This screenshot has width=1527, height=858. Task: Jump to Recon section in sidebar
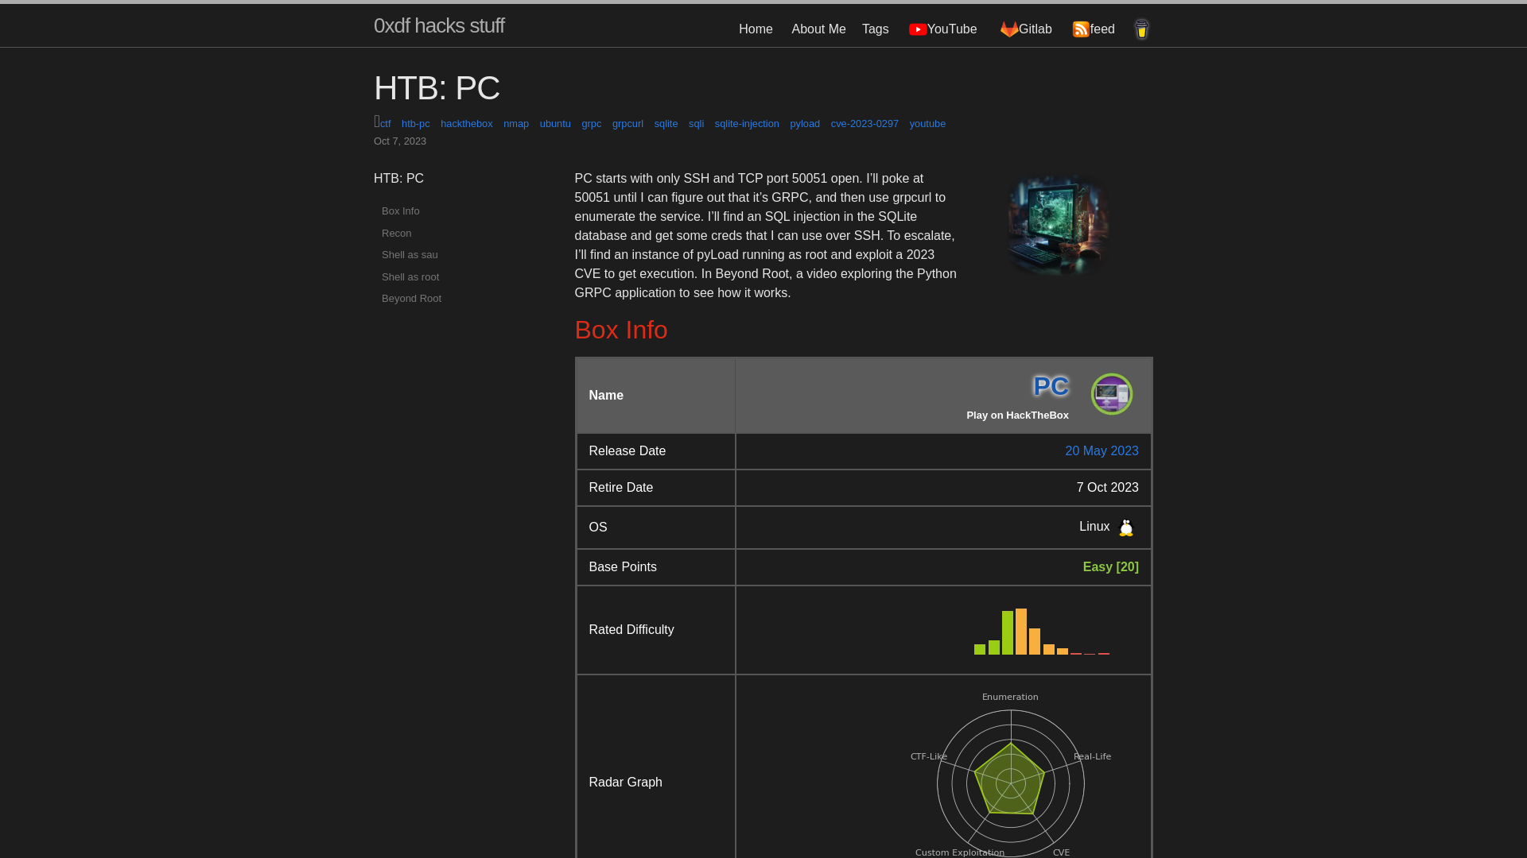[396, 234]
